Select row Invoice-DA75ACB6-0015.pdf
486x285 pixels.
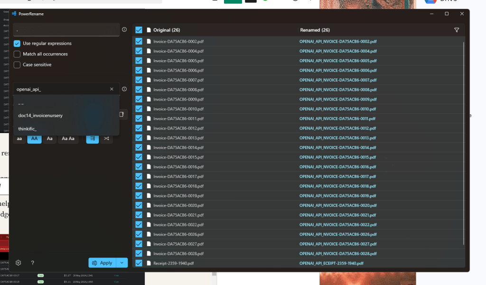(299, 157)
